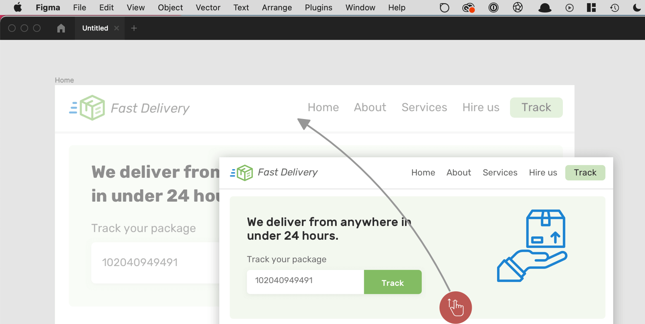Click the Creative Cloud menu bar icon
The image size is (645, 324).
coord(468,8)
